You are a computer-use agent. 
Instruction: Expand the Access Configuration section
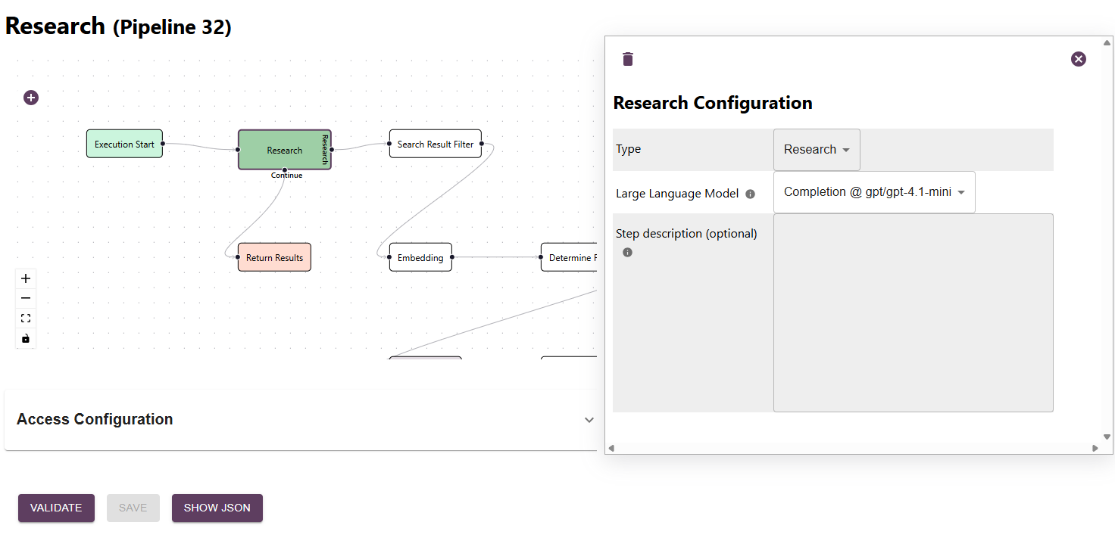point(589,420)
